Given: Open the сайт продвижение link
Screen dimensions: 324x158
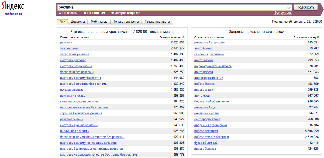Looking at the screenshot, I should (207, 119).
